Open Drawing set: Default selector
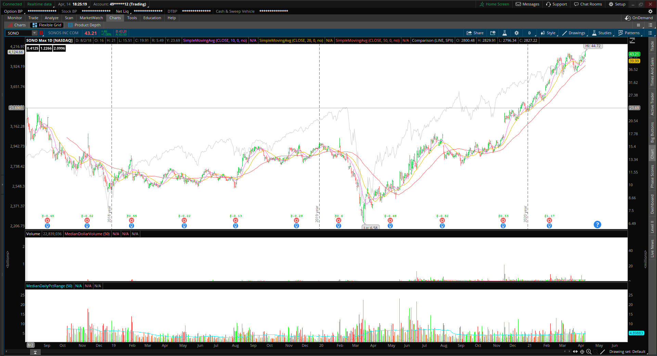The height and width of the screenshot is (356, 657). pos(627,352)
